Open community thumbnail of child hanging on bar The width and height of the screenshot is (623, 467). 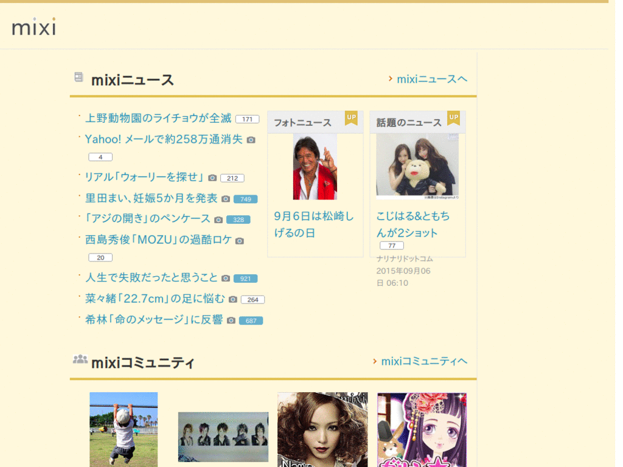(124, 430)
